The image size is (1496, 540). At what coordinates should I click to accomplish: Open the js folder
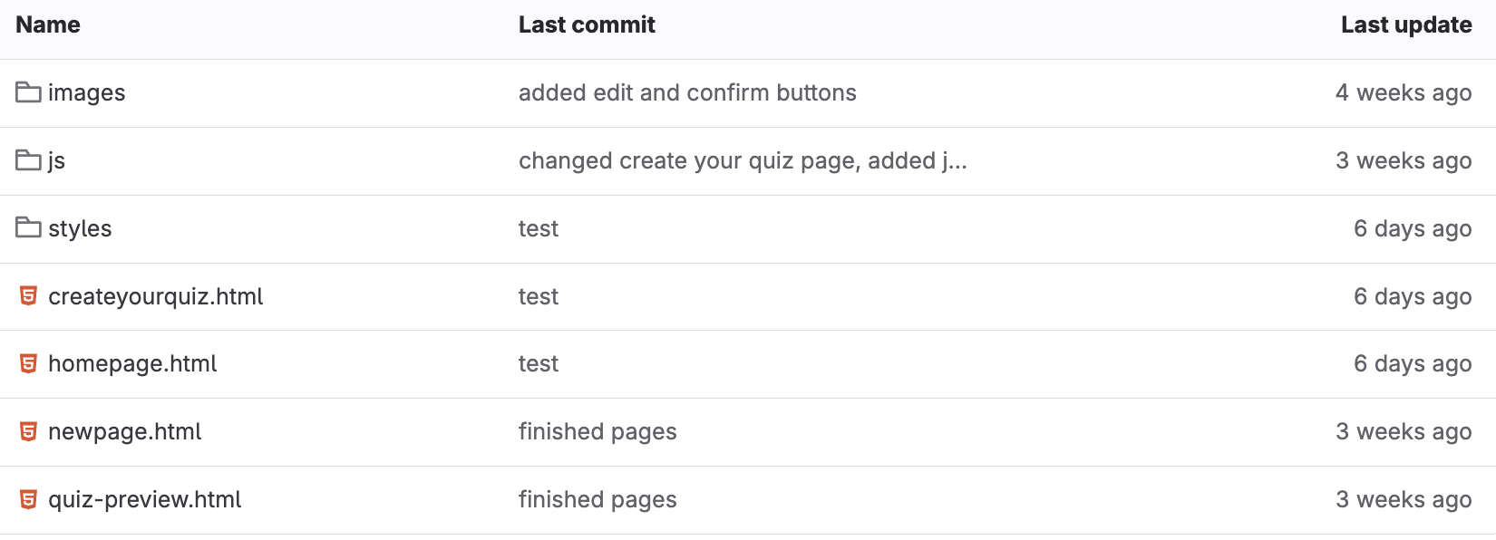click(56, 160)
